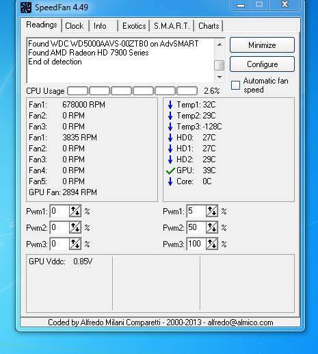Click the Fan4: 0 RPM row

(x=57, y=170)
